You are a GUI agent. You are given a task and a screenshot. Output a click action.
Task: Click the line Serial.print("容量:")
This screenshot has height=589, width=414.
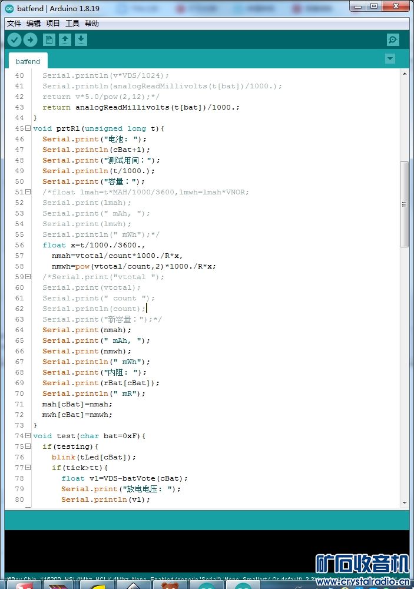[94, 181]
